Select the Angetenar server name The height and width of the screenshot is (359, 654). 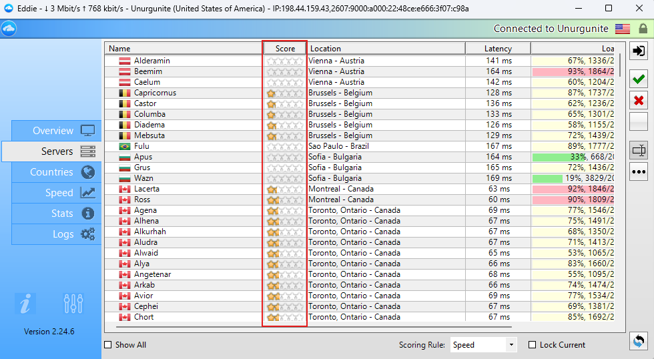pyautogui.click(x=153, y=274)
